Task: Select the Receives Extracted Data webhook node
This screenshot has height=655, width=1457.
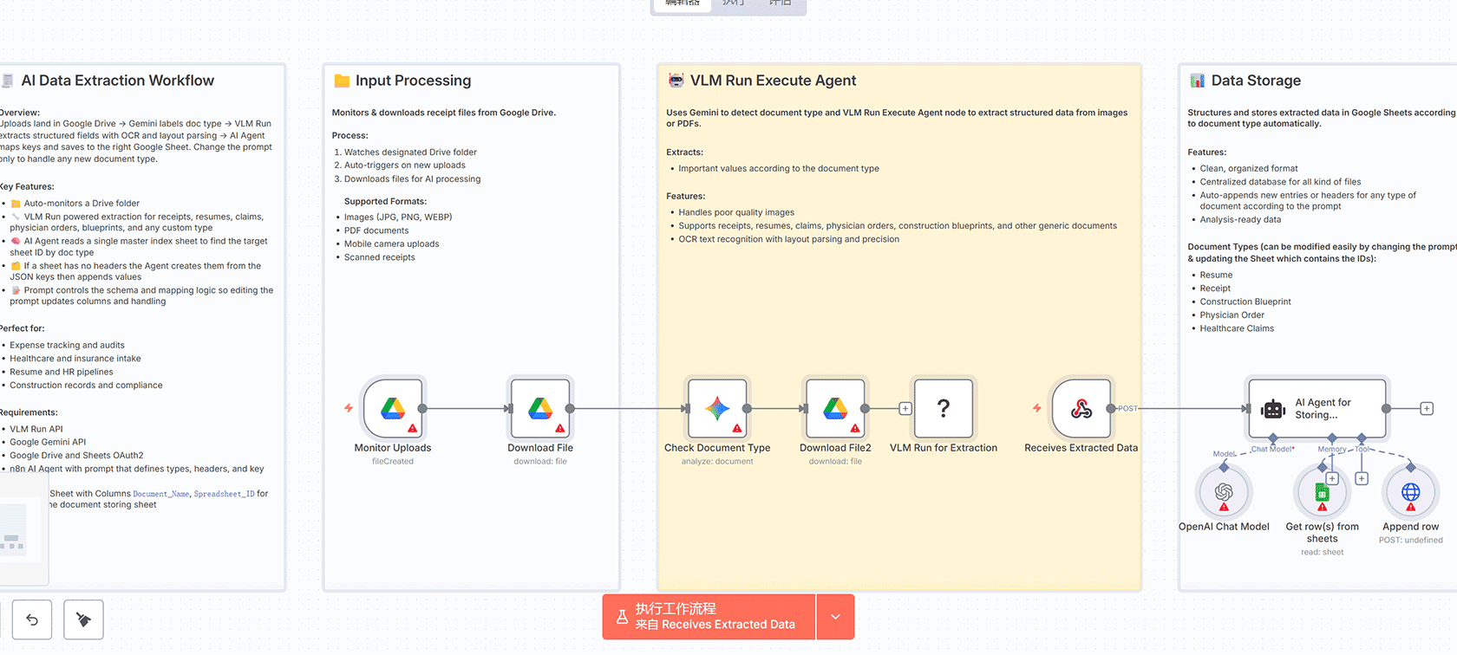Action: pyautogui.click(x=1081, y=408)
